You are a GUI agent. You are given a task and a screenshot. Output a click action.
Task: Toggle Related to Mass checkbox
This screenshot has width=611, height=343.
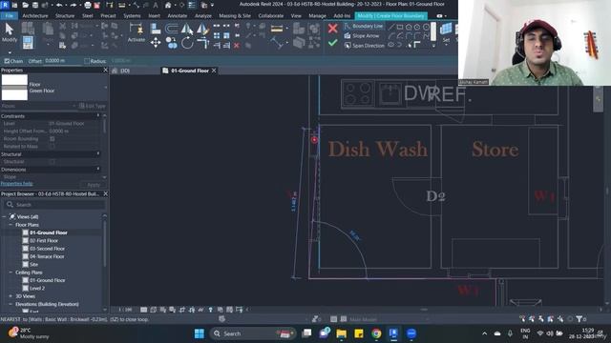pos(53,147)
